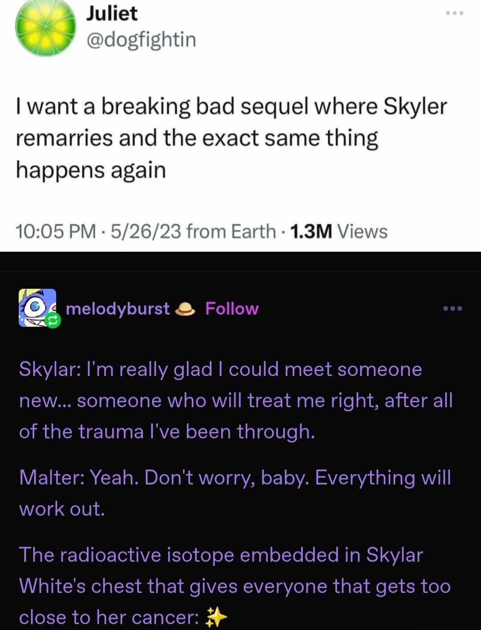The image size is (481, 630).
Task: Click the reblog icon on melodyburst's avatar
Action: 52,320
